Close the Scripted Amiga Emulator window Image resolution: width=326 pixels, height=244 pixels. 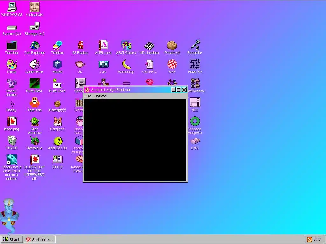[x=184, y=90]
